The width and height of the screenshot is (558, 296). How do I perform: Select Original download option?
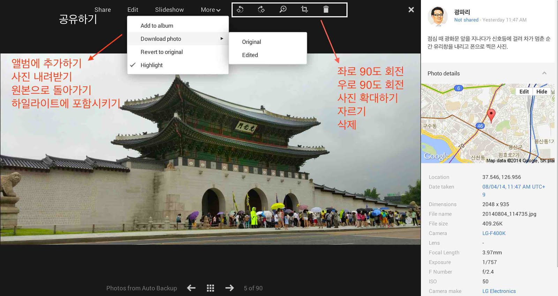click(x=251, y=42)
